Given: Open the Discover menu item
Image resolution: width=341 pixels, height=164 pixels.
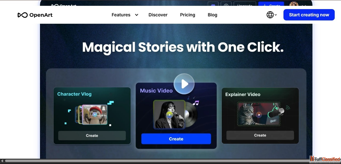Looking at the screenshot, I should tap(158, 15).
